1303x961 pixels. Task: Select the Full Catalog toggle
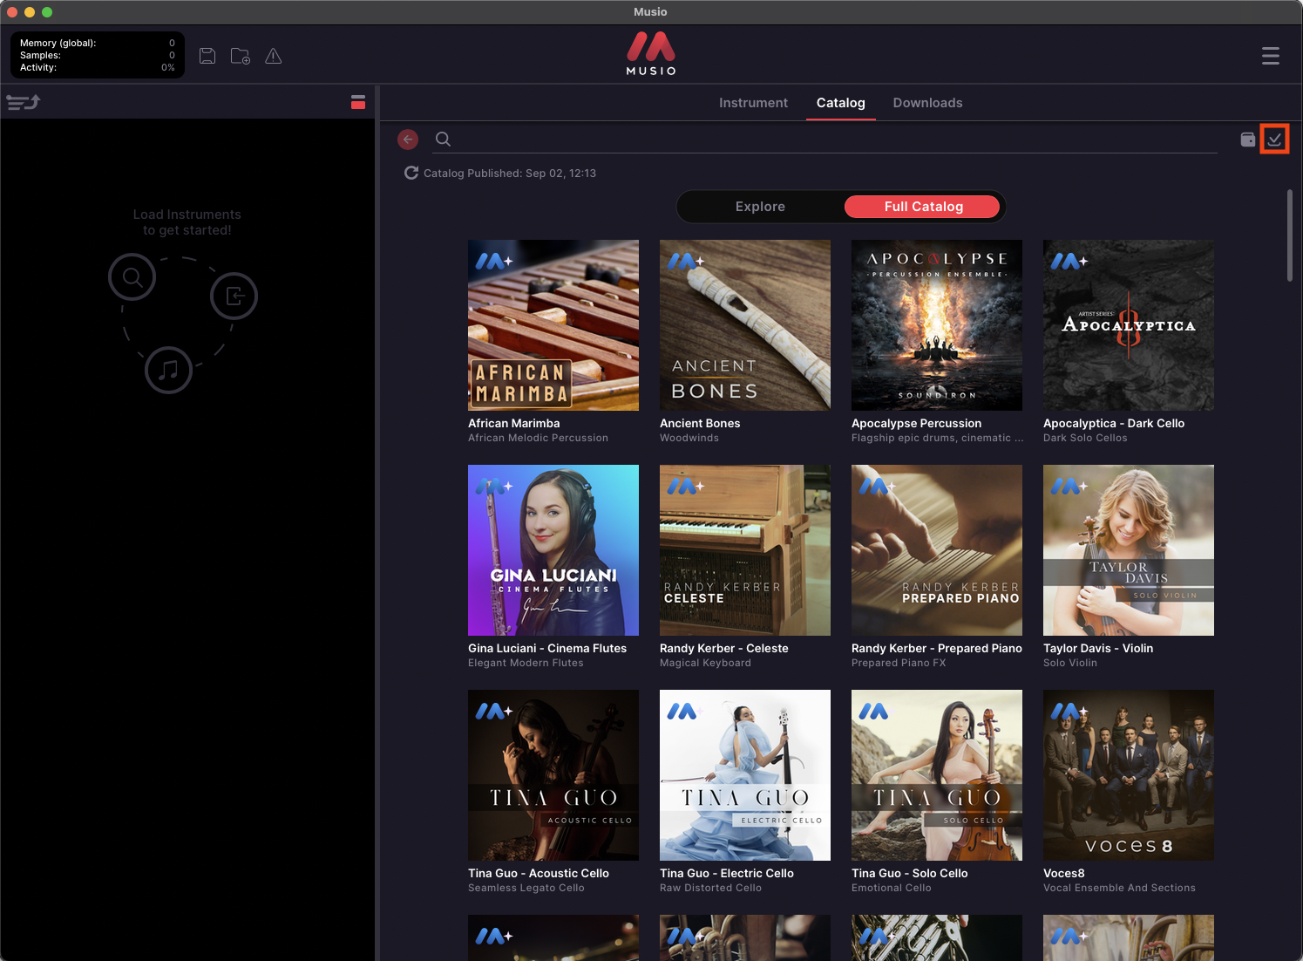pos(923,207)
